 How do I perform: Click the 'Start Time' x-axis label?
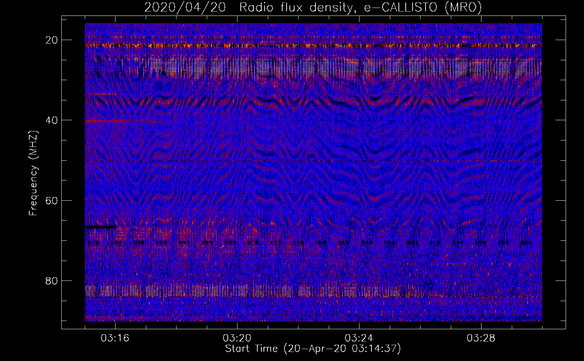pos(313,349)
